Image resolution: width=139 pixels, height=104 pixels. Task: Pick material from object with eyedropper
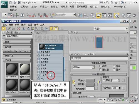[9, 29]
